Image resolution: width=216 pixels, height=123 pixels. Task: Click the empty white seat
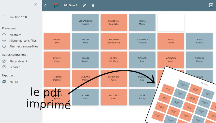click(171, 22)
